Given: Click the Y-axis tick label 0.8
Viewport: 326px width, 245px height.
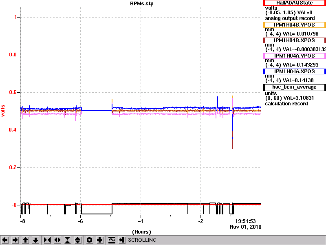Looking at the screenshot, I should pyautogui.click(x=13, y=55).
